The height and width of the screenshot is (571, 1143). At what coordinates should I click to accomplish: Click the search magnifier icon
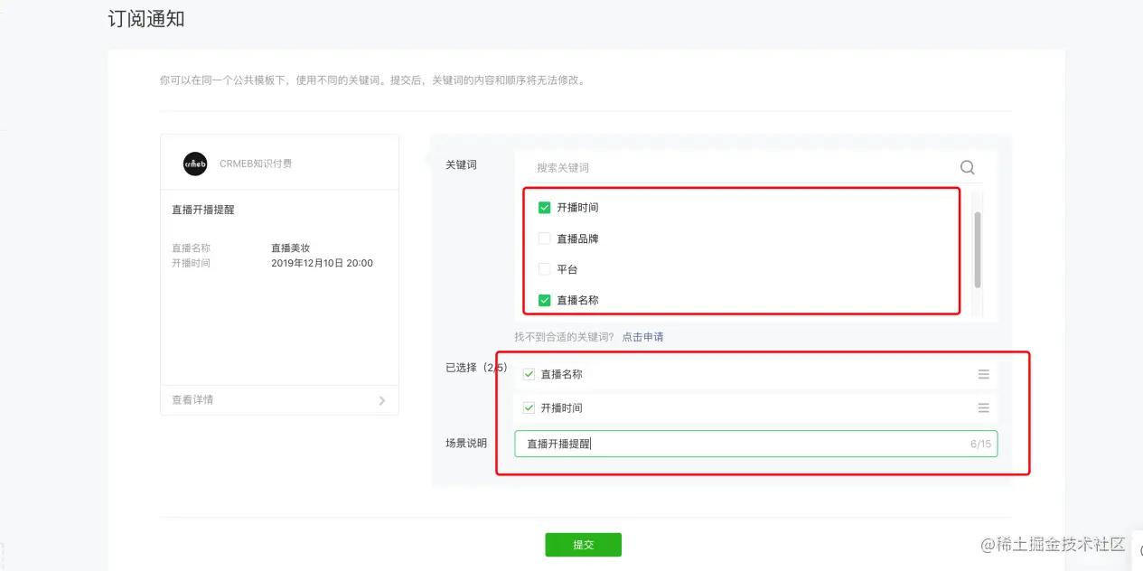point(967,167)
